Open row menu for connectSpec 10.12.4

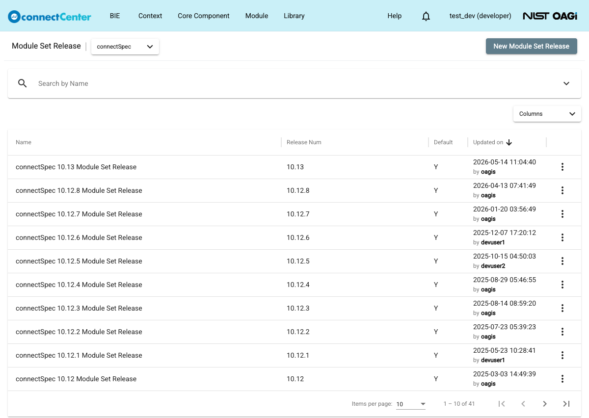click(x=562, y=285)
